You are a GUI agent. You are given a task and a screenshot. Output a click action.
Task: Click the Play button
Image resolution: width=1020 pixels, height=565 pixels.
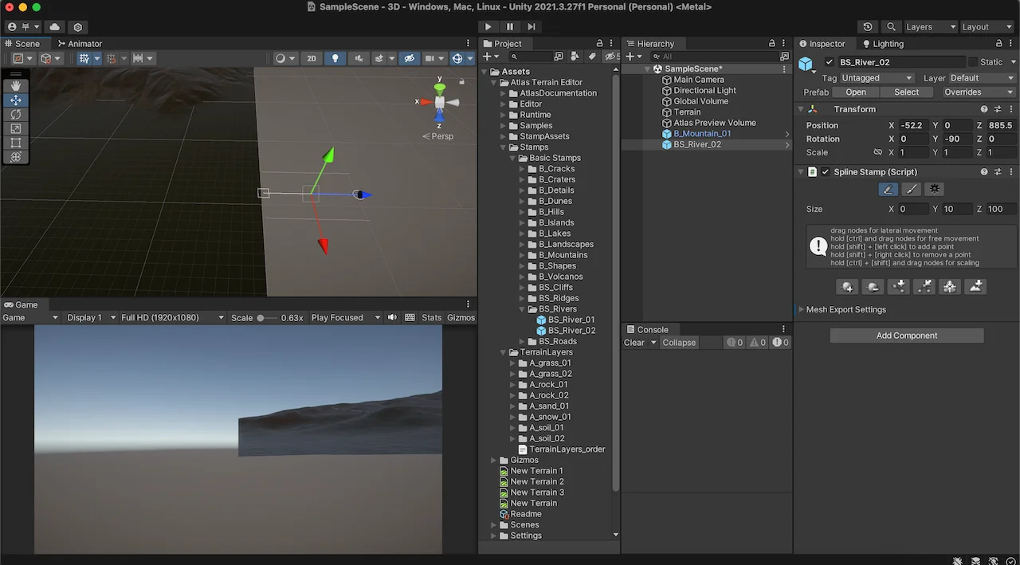click(488, 27)
